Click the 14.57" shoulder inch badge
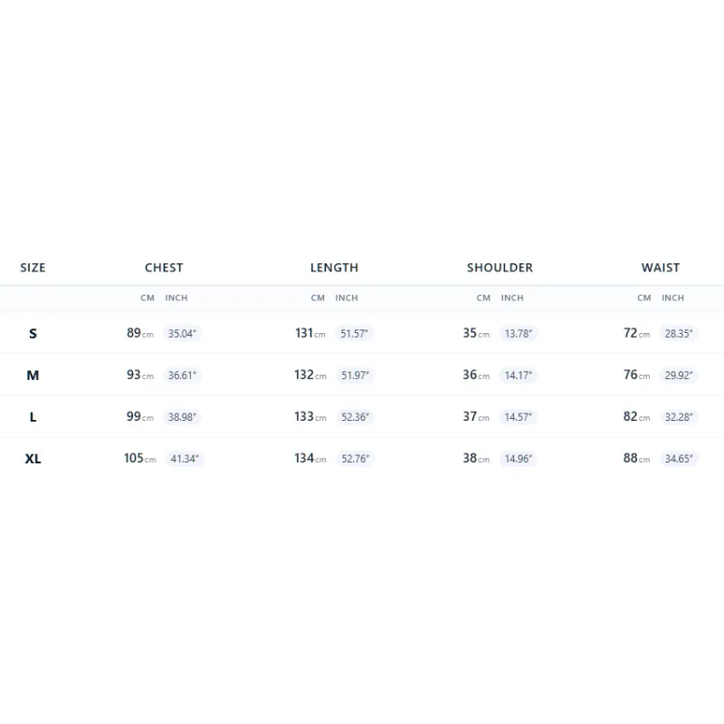724x724 pixels. point(518,417)
